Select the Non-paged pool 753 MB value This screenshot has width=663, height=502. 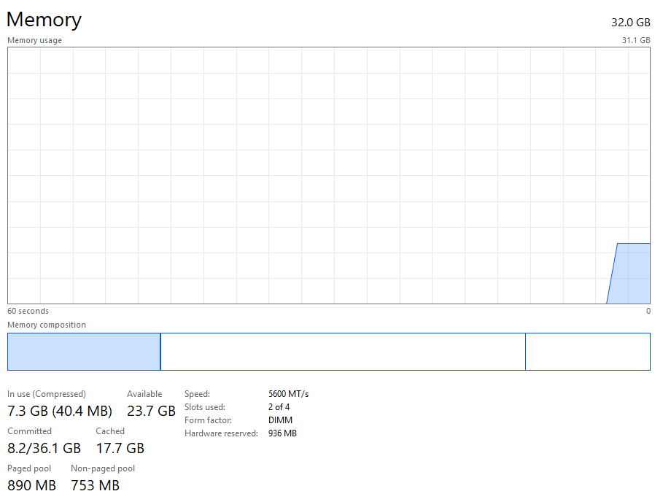click(95, 485)
